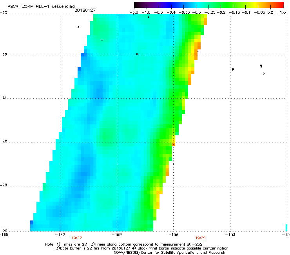Click the latitude axis label -22
Image resolution: width=290 pixels, height=255 pixels.
pos(4,55)
